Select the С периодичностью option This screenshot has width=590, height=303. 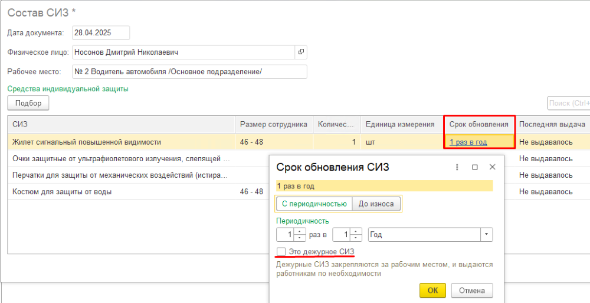click(313, 204)
